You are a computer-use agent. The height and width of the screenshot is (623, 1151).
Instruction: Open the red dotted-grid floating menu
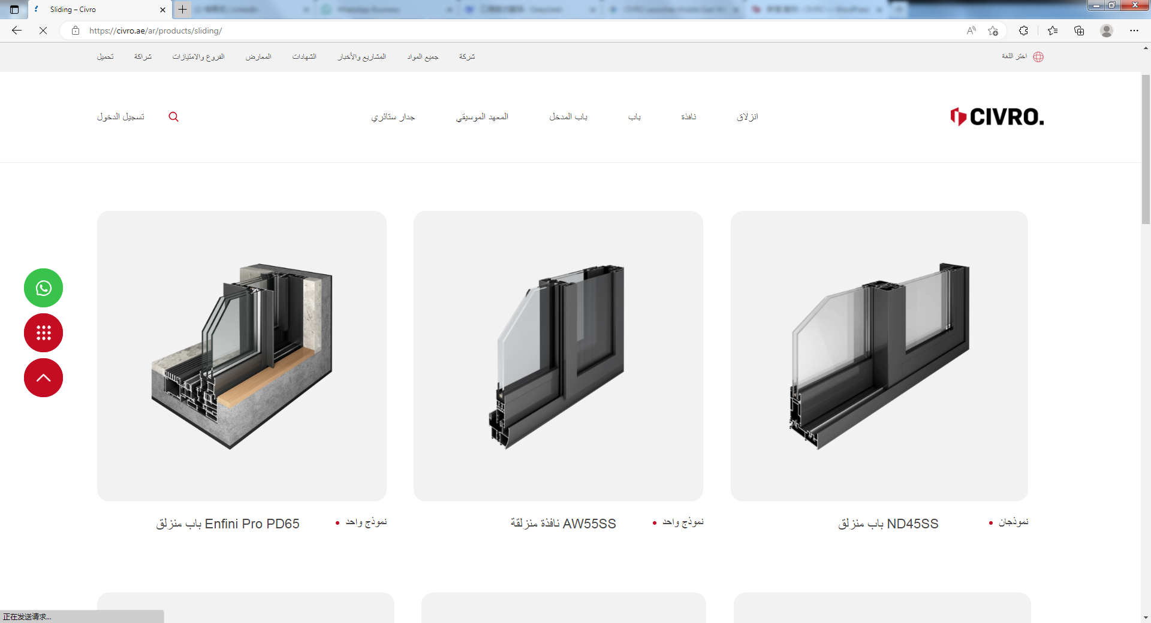pos(43,333)
